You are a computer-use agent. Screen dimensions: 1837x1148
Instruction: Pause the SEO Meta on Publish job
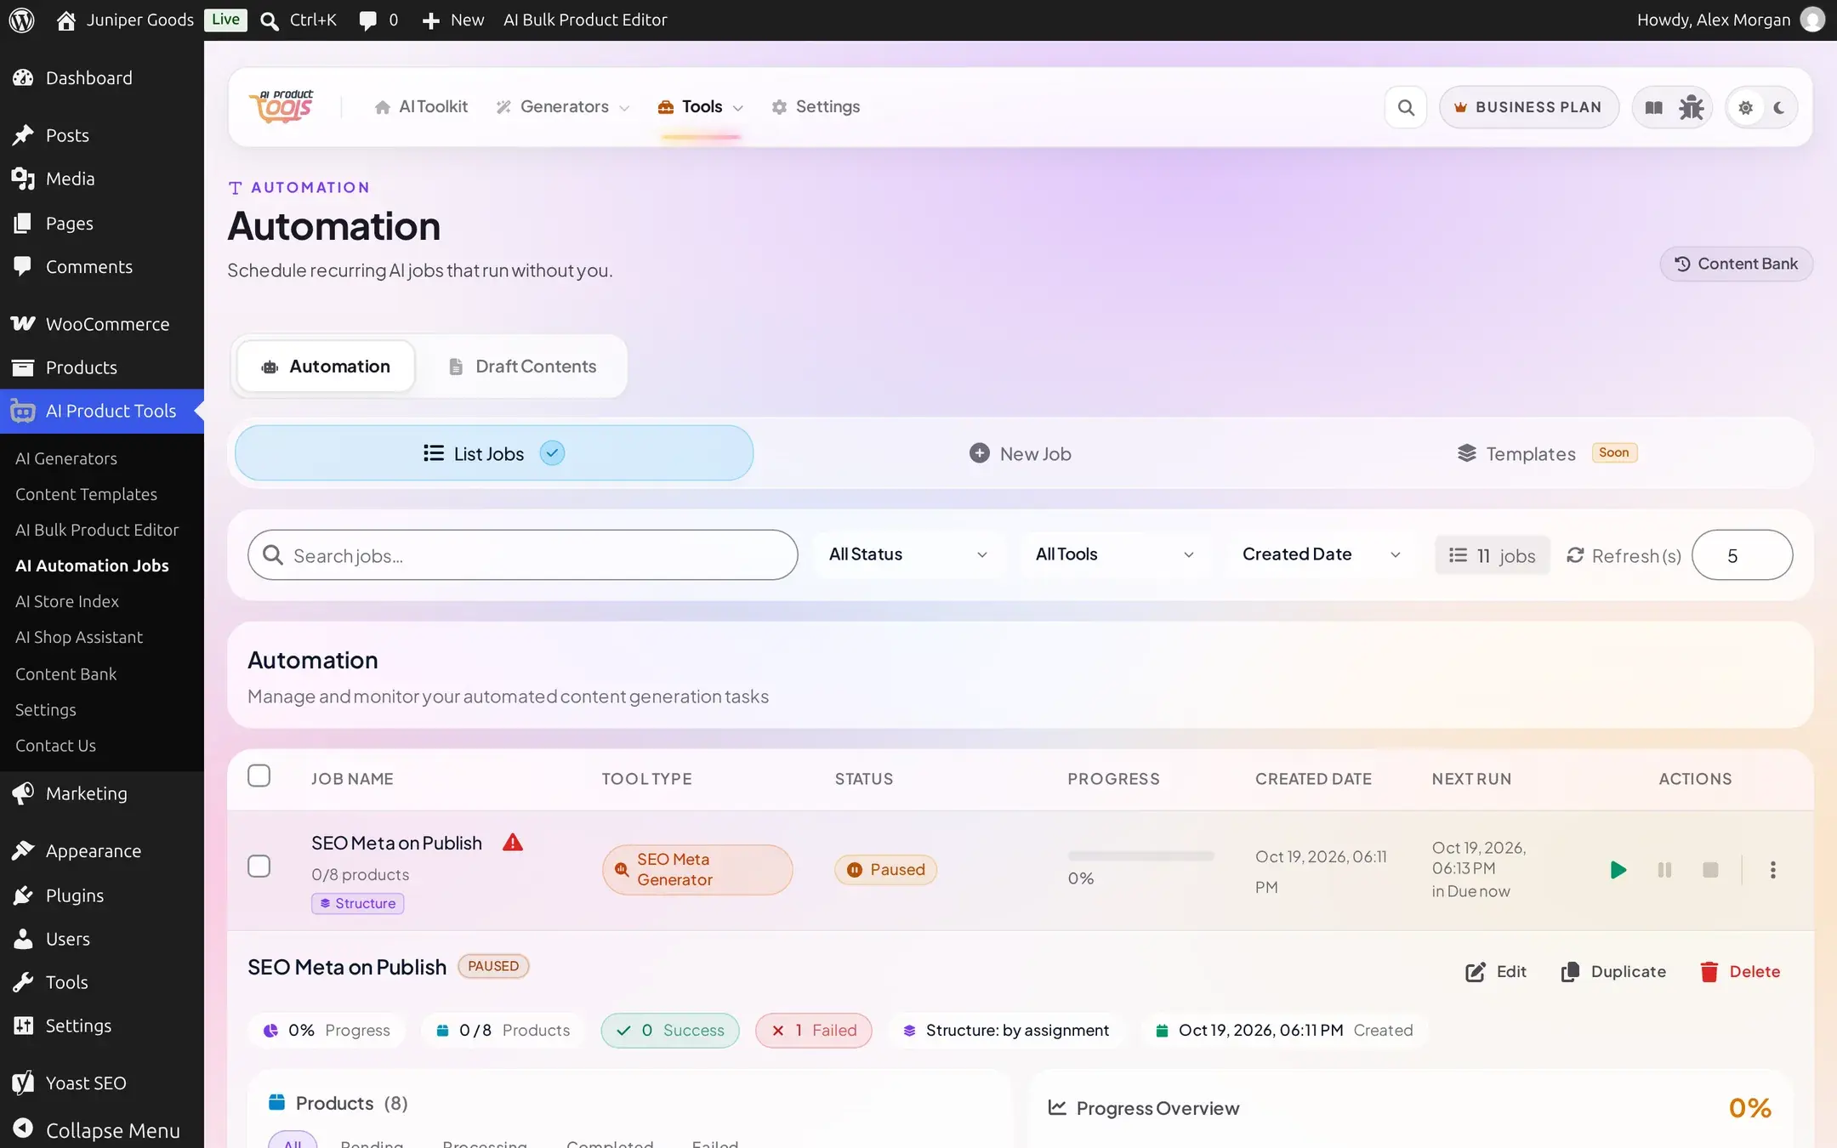(1664, 869)
